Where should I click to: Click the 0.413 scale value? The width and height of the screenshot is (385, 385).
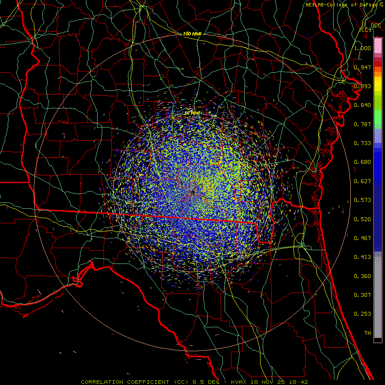[x=362, y=257]
